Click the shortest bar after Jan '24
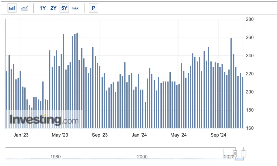This screenshot has height=166, width=277. click(146, 115)
